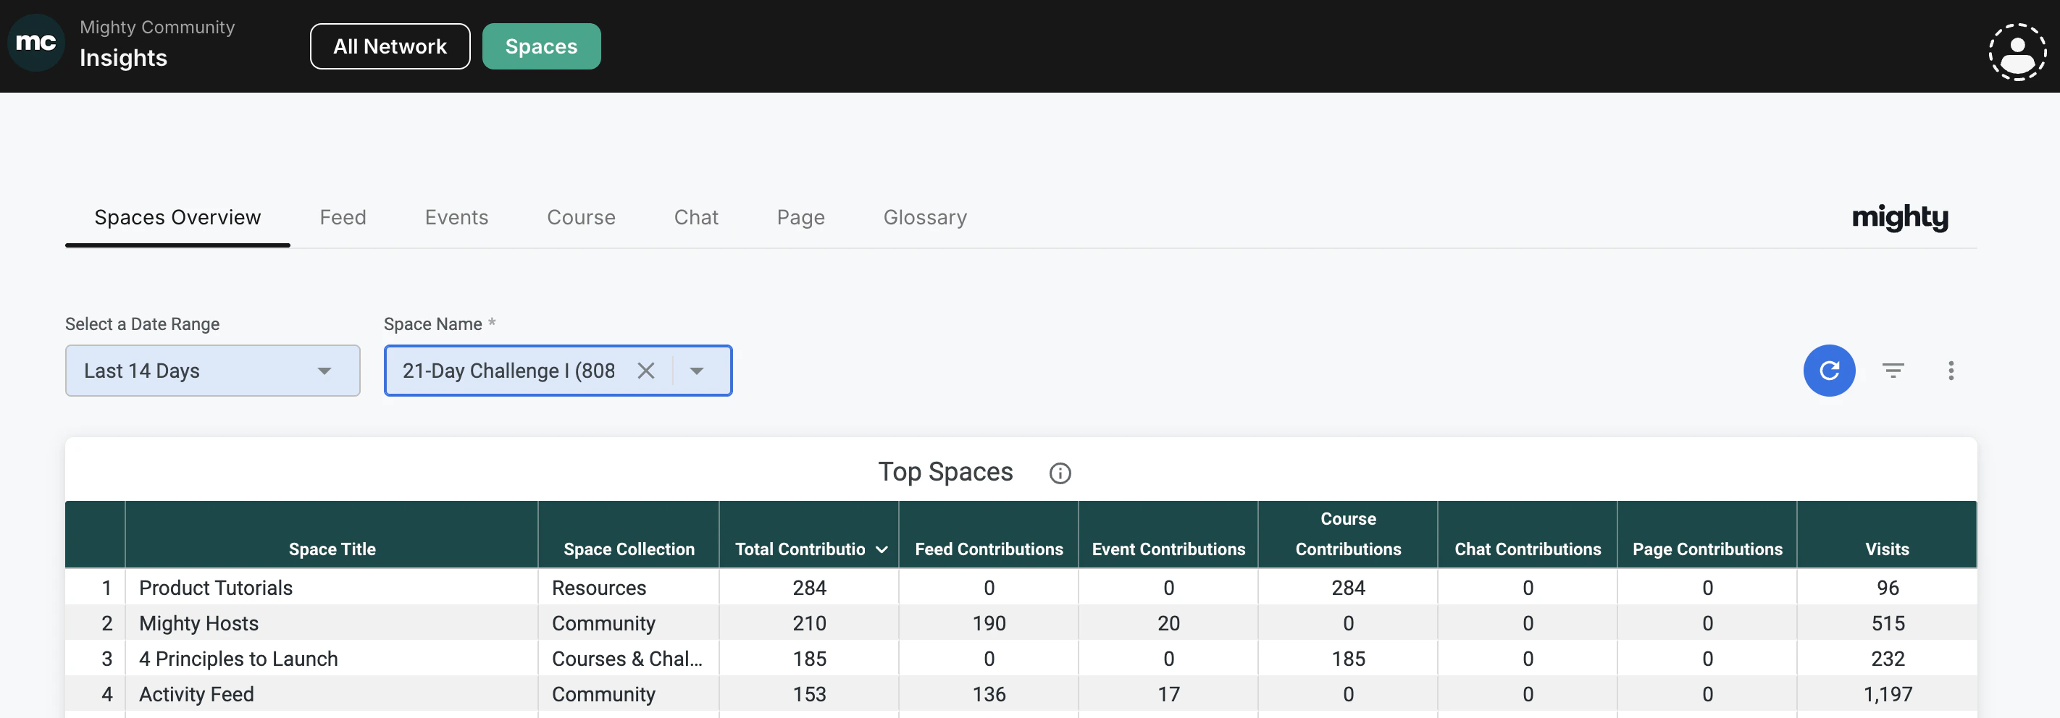Clear the selected Space Name value
The width and height of the screenshot is (2060, 718).
(x=645, y=371)
